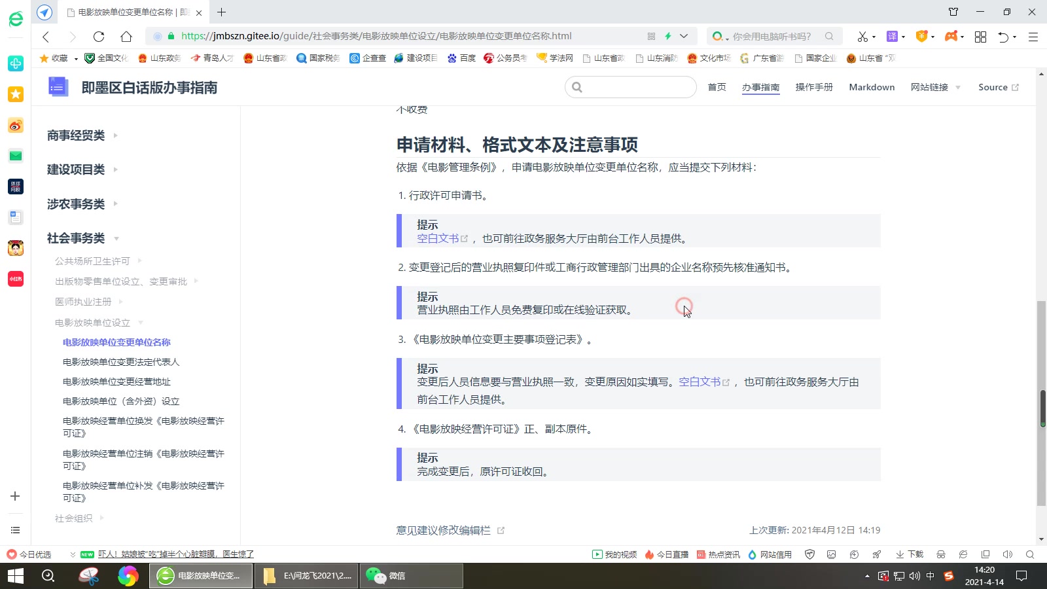Open 电影放映单位变更经营地址 page

[x=116, y=382]
